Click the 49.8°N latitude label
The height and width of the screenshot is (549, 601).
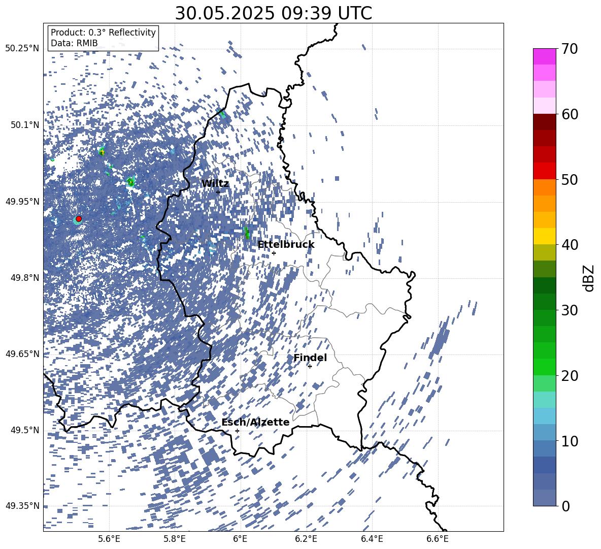24,278
